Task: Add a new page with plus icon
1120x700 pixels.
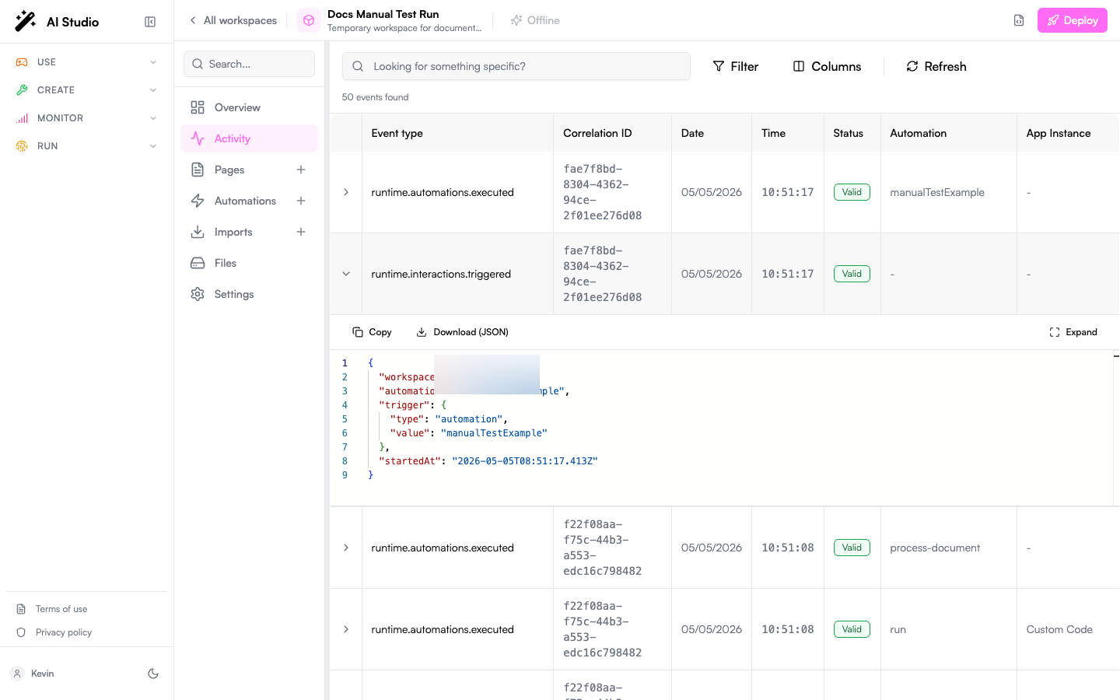Action: click(x=301, y=170)
